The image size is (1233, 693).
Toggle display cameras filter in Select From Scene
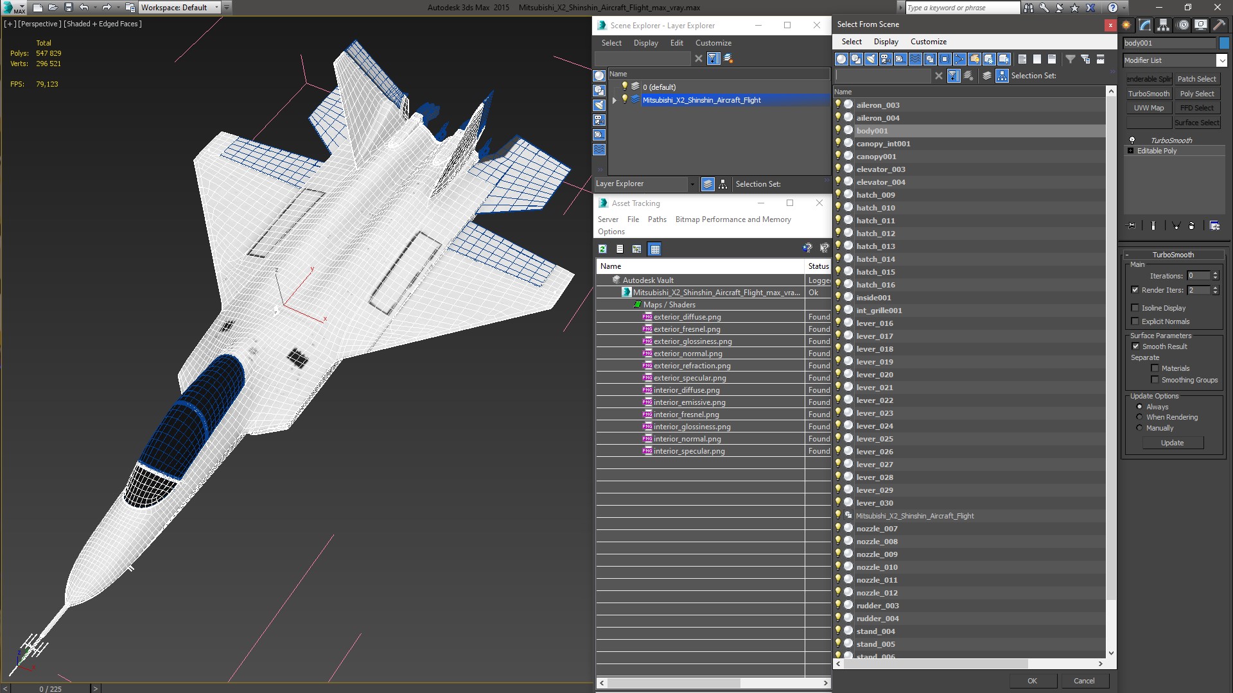click(886, 59)
